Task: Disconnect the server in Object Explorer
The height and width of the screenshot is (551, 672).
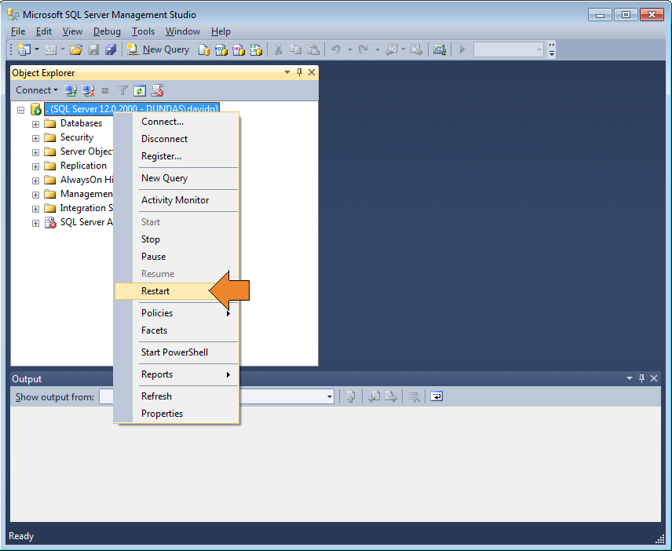Action: click(x=89, y=90)
